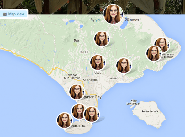Open the 20 notes label
Image resolution: width=185 pixels, height=137 pixels.
click(132, 20)
